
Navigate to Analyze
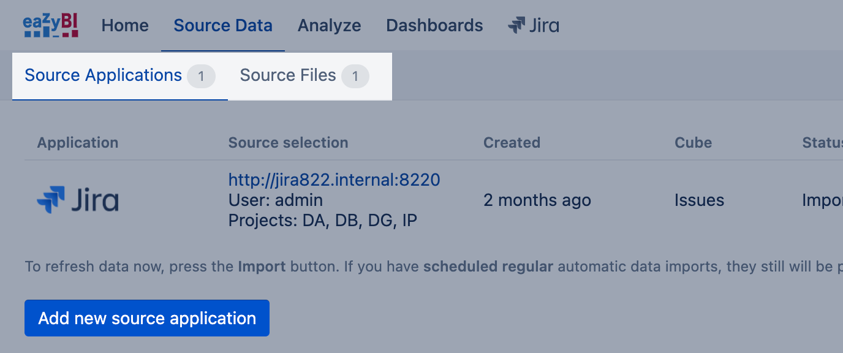click(329, 26)
